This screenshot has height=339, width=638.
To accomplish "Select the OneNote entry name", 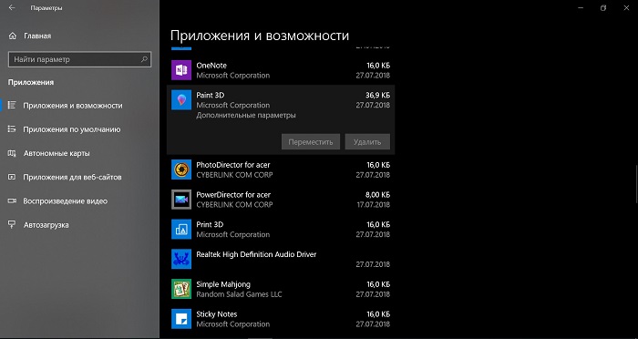I will [x=211, y=65].
